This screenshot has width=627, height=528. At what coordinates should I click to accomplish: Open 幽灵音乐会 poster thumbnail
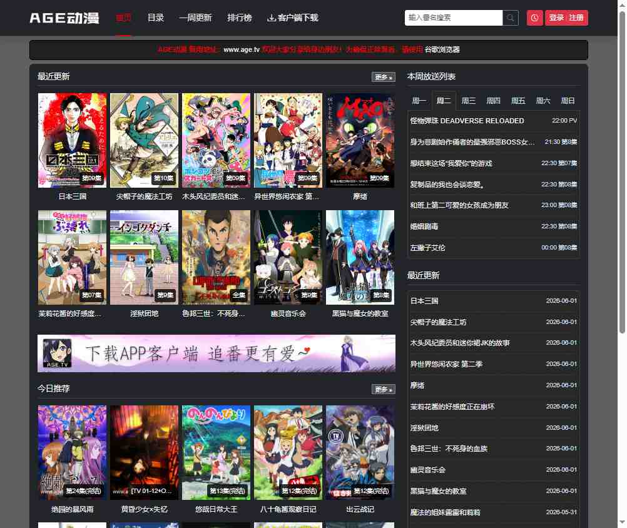[x=288, y=257]
